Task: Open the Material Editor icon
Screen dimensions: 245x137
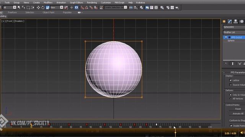Action: pyautogui.click(x=162, y=8)
